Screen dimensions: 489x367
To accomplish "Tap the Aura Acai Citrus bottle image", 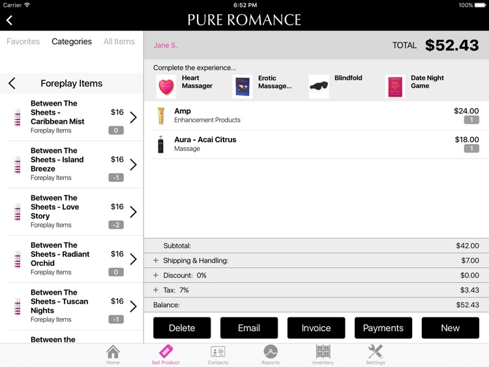I will click(x=160, y=144).
